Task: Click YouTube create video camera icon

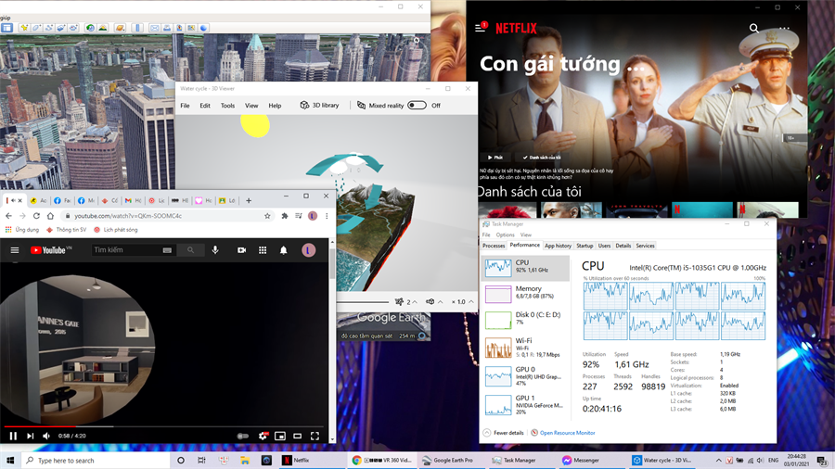Action: pos(242,250)
